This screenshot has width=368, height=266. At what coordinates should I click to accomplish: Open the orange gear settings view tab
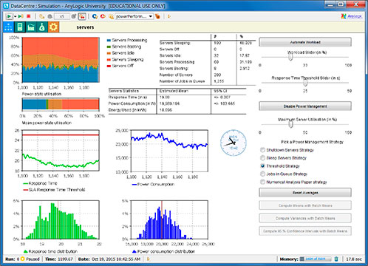(53, 27)
